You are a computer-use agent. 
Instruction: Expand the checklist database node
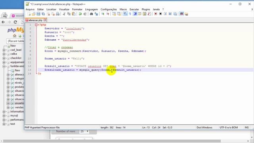4,58
